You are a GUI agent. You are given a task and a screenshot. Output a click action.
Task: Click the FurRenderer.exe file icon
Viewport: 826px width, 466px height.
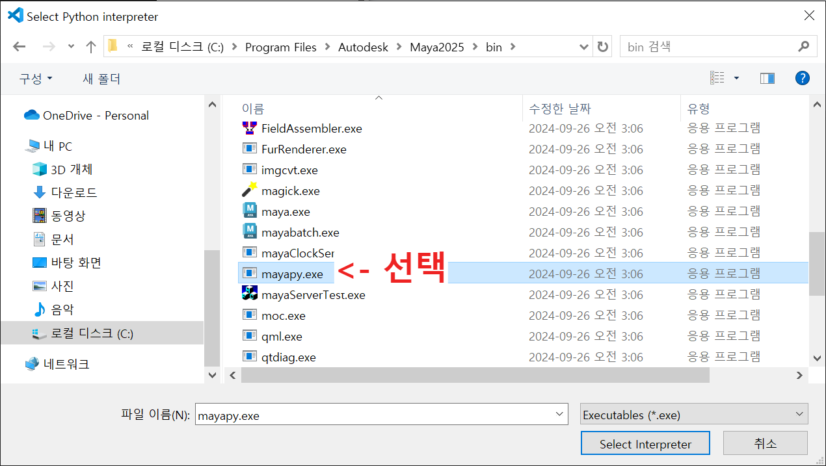click(250, 149)
